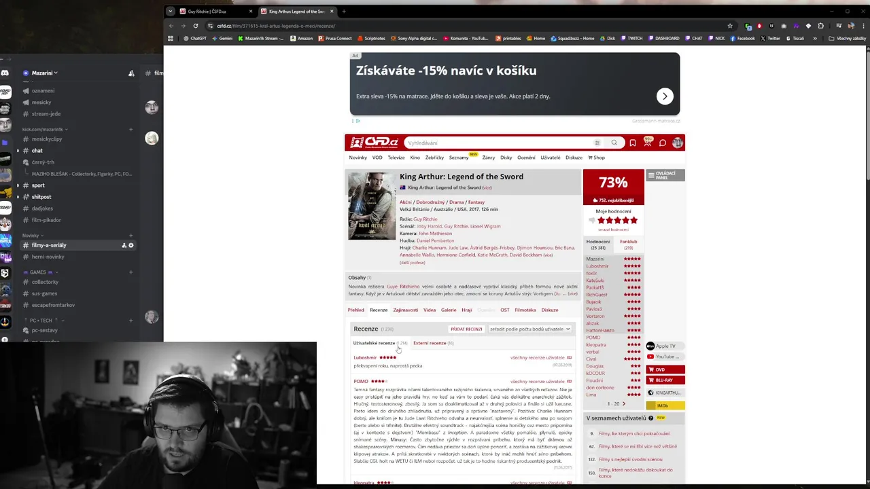Bookmark page with the star icon

[x=730, y=26]
